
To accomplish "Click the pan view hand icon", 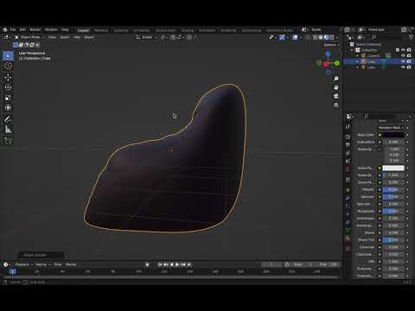I will [336, 87].
